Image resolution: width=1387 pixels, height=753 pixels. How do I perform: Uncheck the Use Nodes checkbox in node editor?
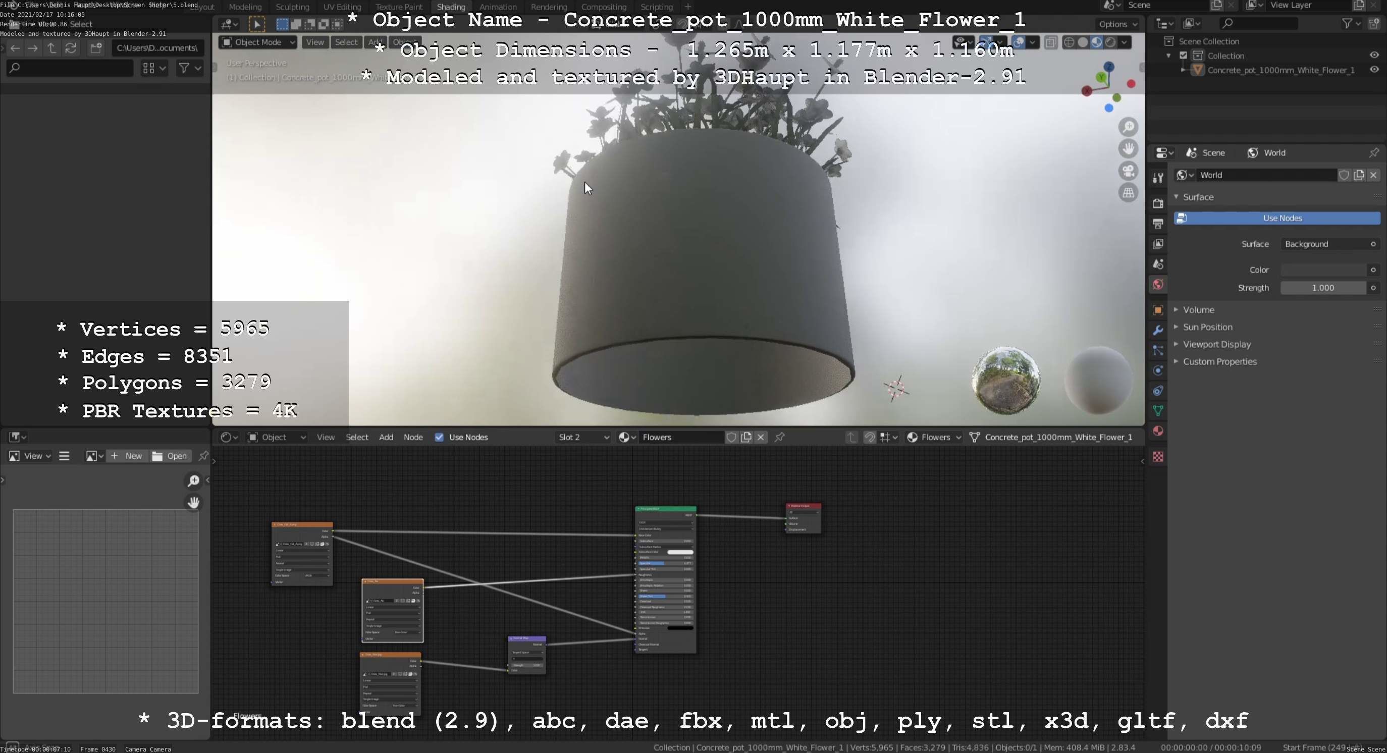439,437
